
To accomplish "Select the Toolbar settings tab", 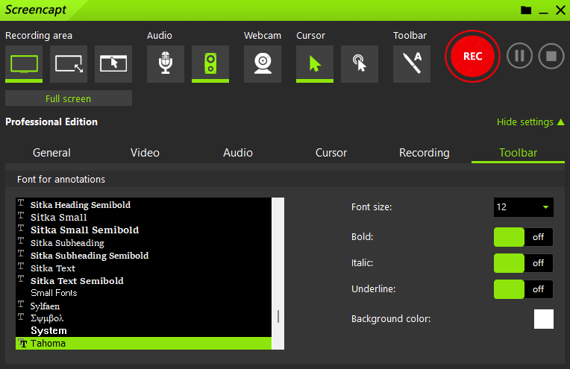I will pyautogui.click(x=518, y=153).
